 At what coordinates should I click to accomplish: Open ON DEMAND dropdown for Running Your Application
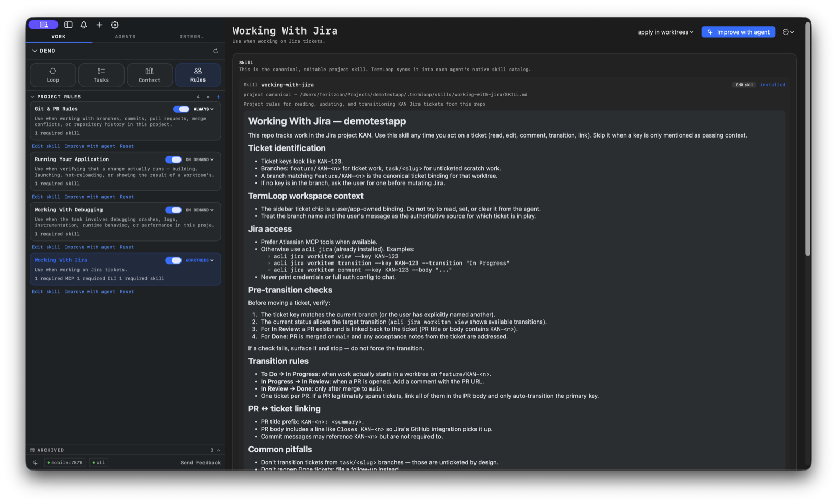(x=200, y=159)
